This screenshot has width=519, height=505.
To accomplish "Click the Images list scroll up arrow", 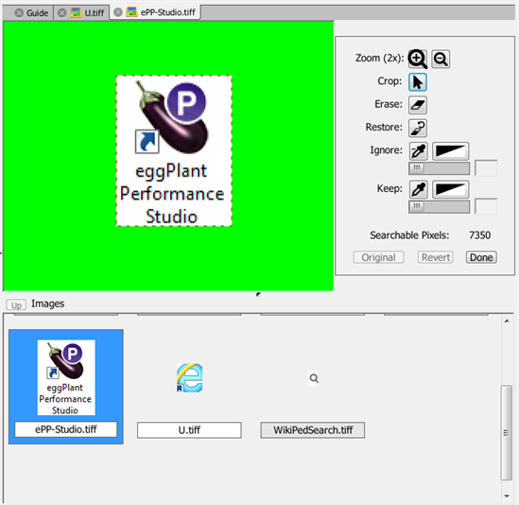I will point(507,321).
